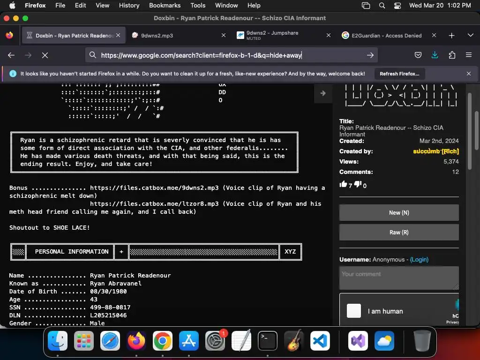Open Launchpad from the Dock
Viewport: 480px width, 360px height.
83,341
